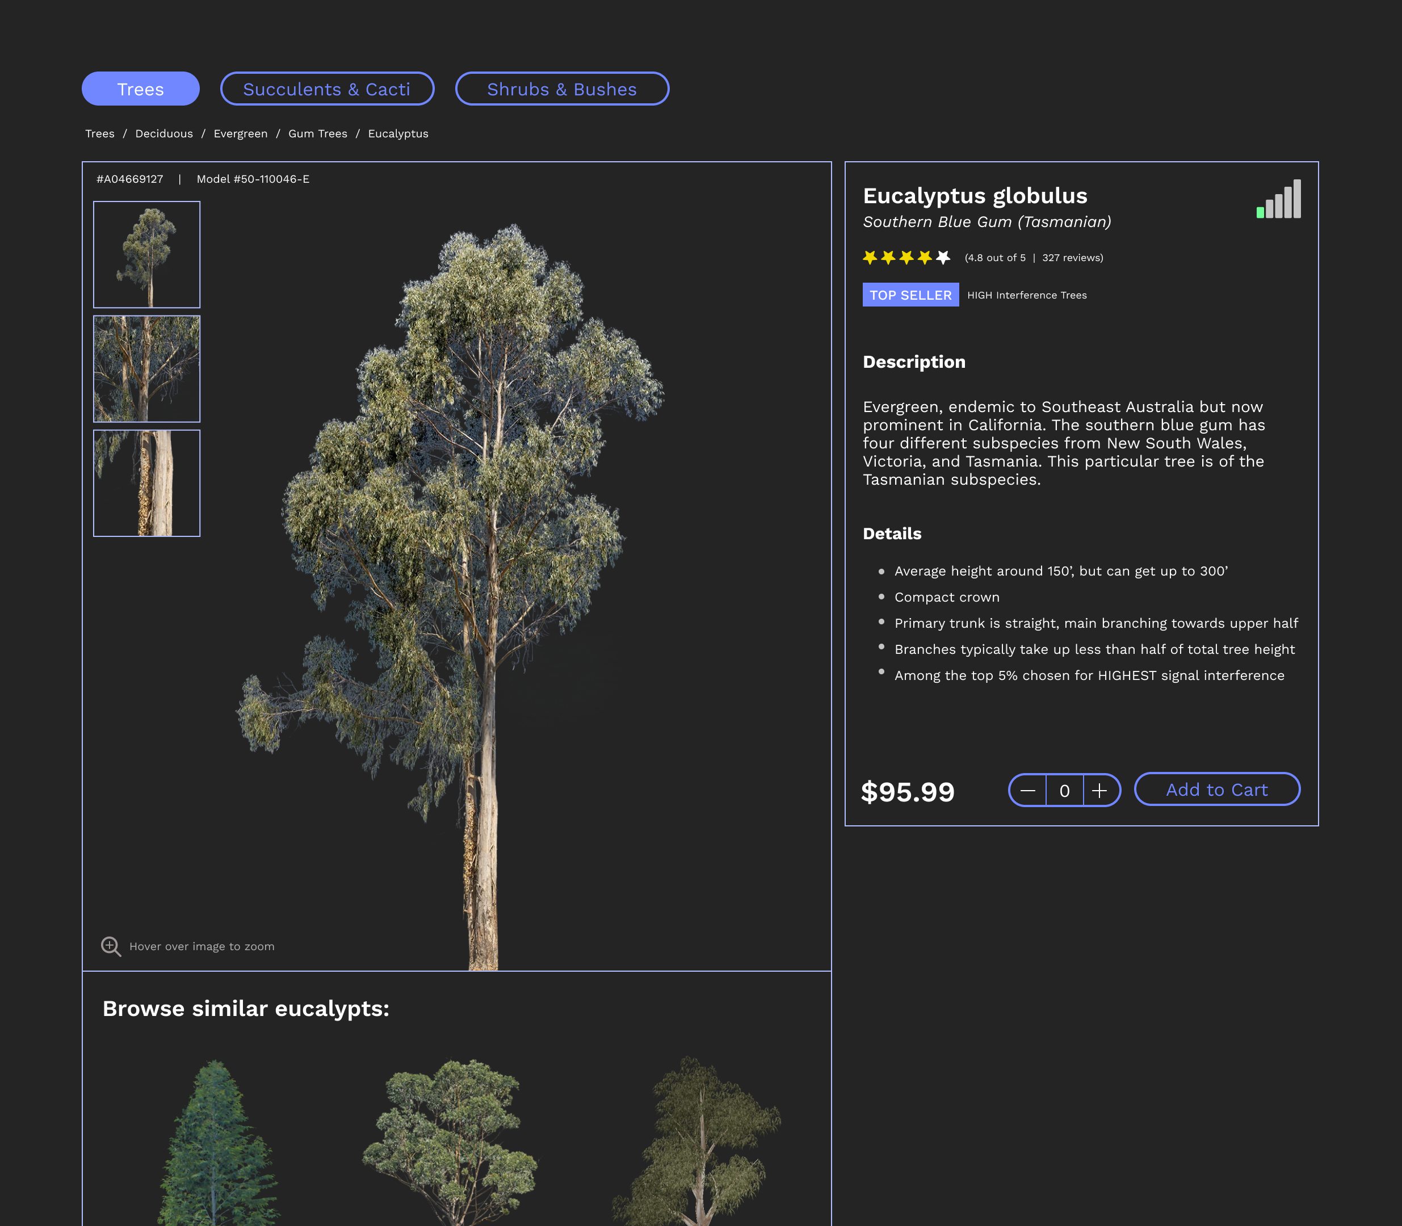
Task: Select the Trees category tab
Action: (140, 89)
